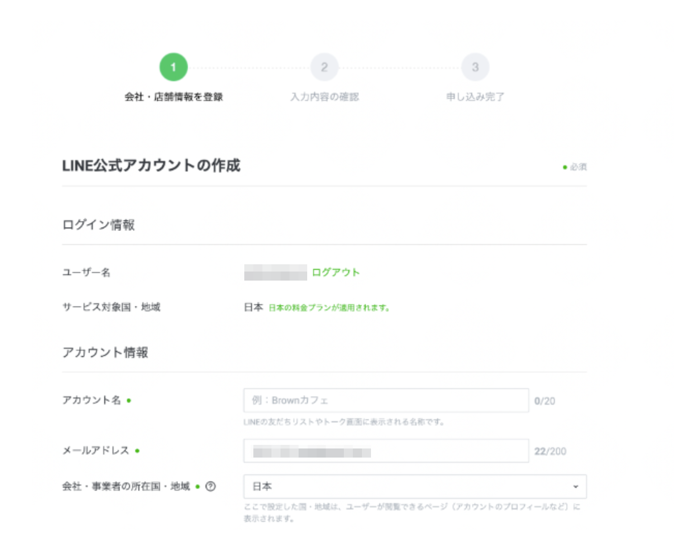Open the 日本の料金プランが適用されます link
The height and width of the screenshot is (539, 680).
[x=329, y=307]
